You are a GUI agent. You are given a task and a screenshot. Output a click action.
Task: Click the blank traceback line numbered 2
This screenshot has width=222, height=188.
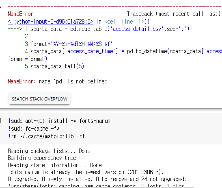[x=26, y=36]
